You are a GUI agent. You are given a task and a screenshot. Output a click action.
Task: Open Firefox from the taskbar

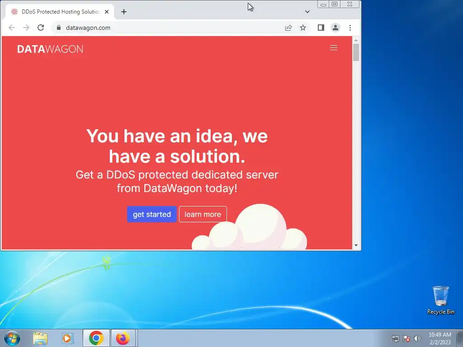pyautogui.click(x=123, y=338)
